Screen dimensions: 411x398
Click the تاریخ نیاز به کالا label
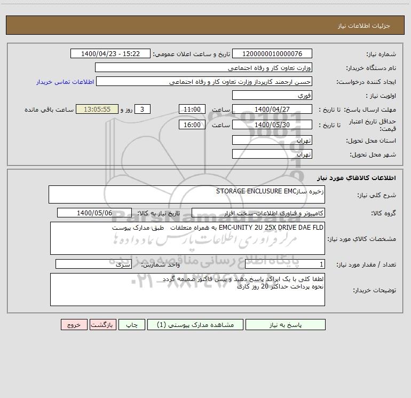point(159,213)
